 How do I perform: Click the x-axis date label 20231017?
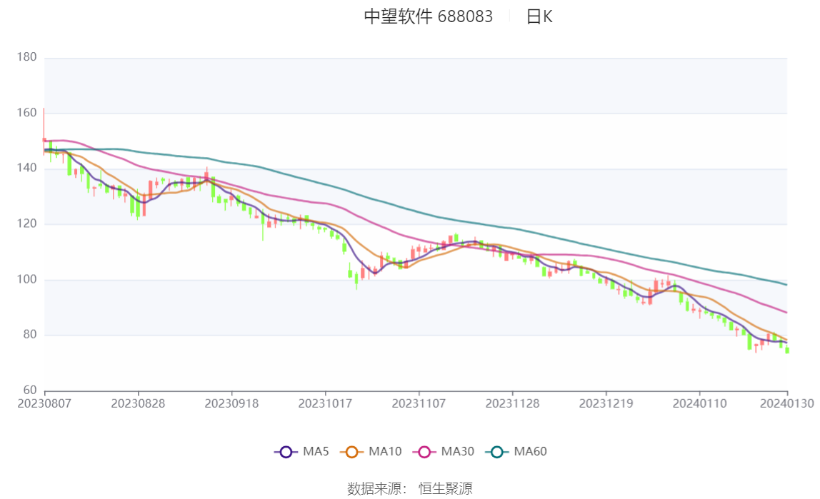325,404
